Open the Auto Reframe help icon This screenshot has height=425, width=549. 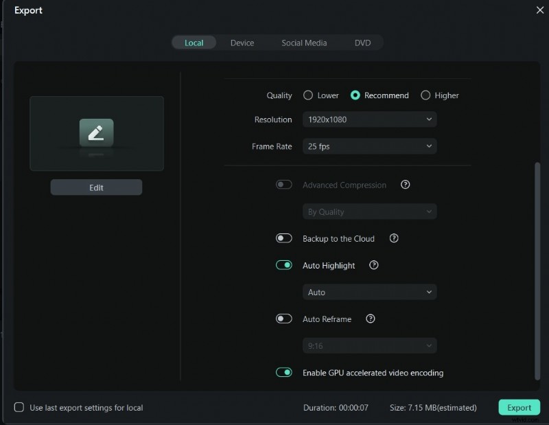pos(370,319)
